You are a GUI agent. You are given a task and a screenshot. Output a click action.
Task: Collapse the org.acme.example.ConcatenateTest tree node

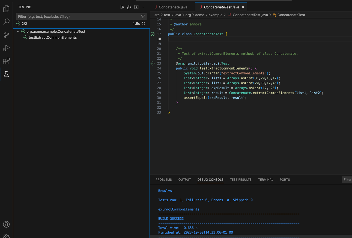coord(18,31)
